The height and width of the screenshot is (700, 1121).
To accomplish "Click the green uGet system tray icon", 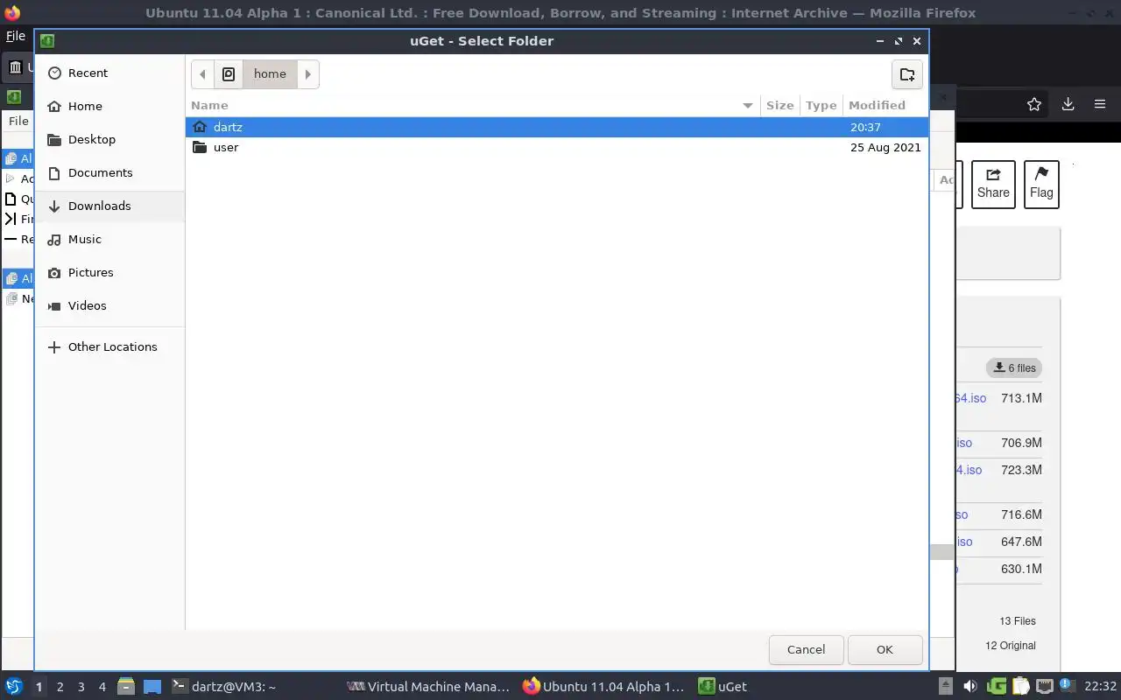I will pyautogui.click(x=997, y=686).
